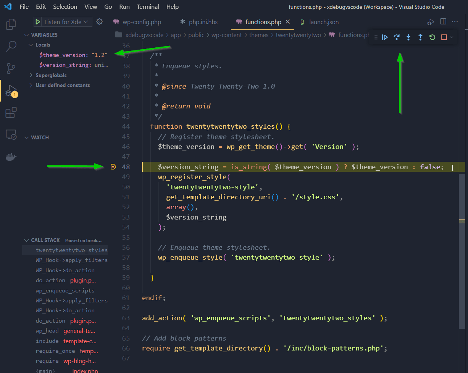Image resolution: width=468 pixels, height=373 pixels.
Task: Click Step Into in the debug toolbar
Action: click(x=408, y=37)
